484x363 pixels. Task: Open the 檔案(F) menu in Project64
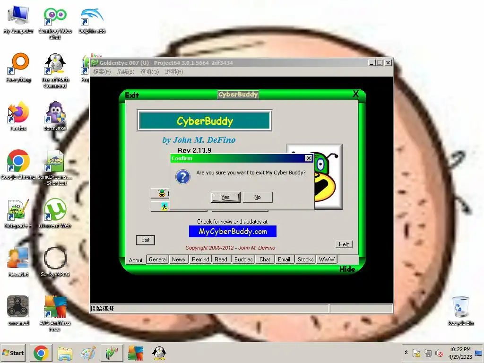tap(102, 72)
